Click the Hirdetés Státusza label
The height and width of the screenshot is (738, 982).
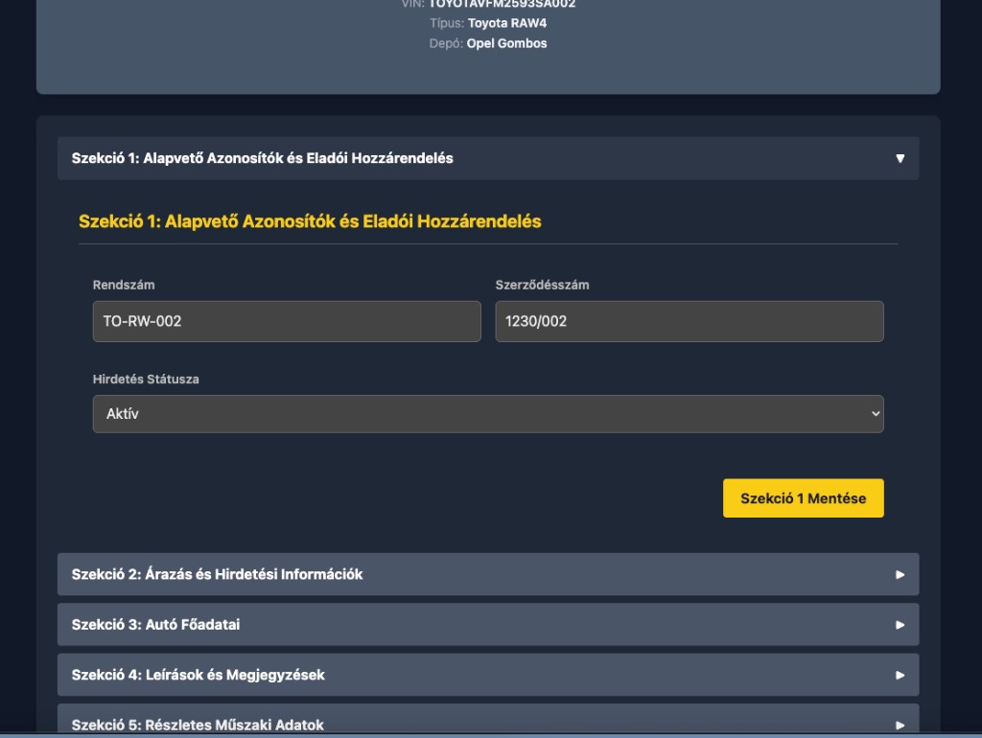[146, 380]
